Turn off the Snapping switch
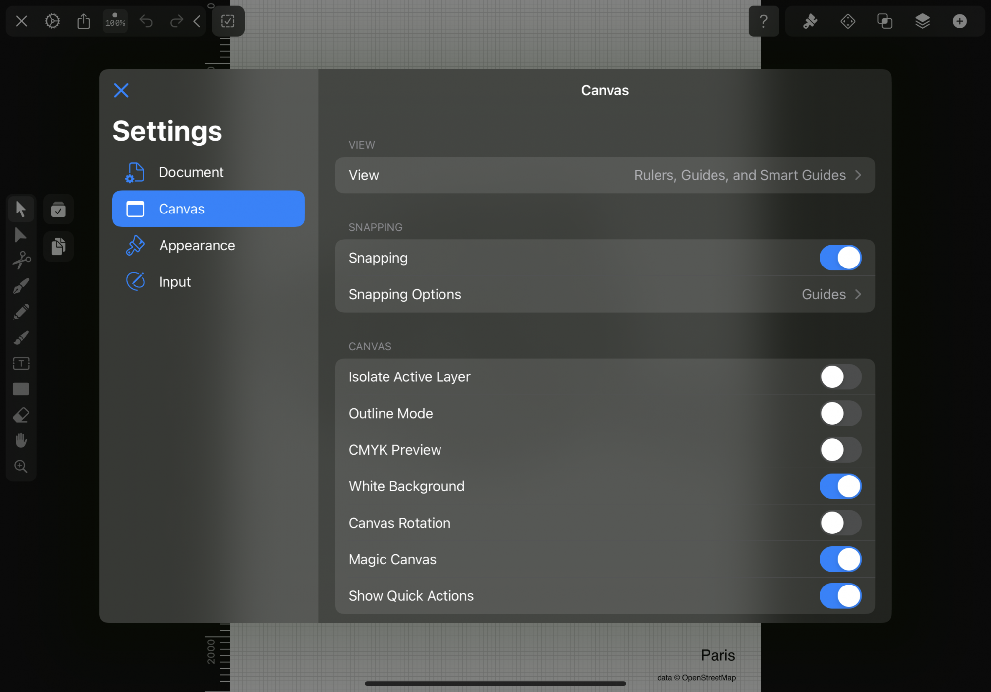Screen dimensions: 991x692 pos(840,258)
